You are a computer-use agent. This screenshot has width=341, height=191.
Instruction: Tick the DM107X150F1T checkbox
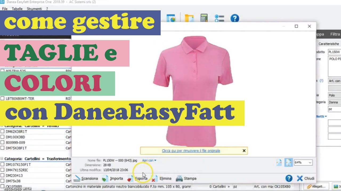[2, 164]
